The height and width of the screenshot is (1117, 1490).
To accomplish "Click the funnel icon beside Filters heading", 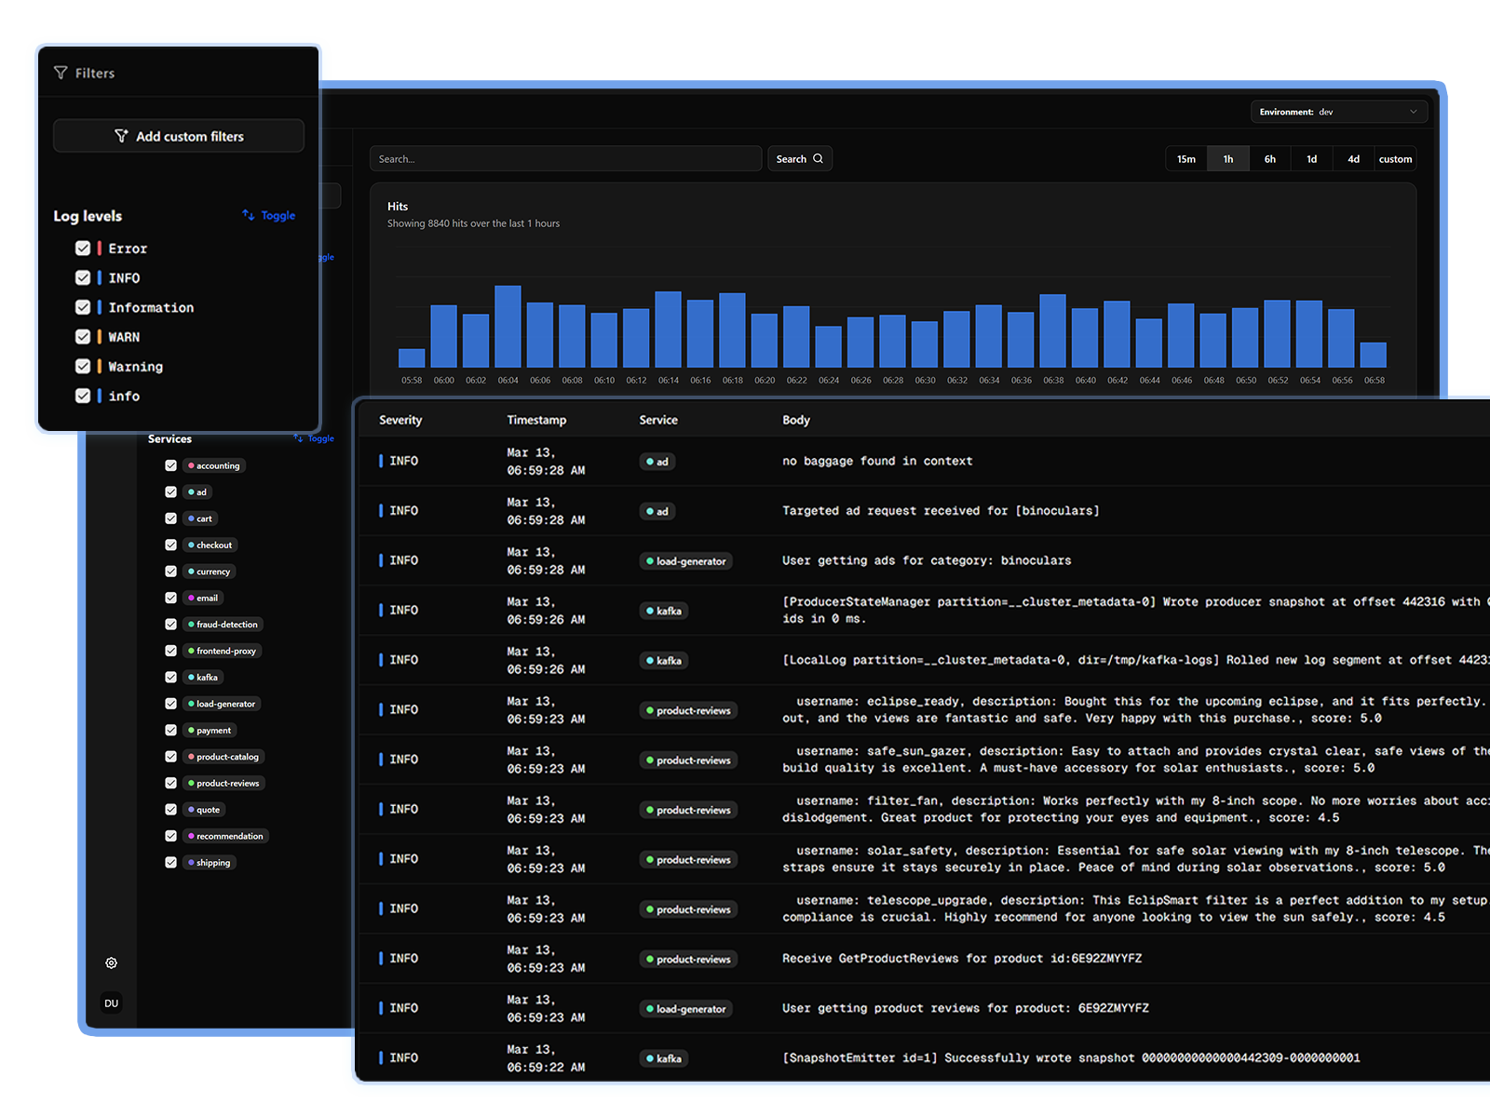I will point(61,73).
